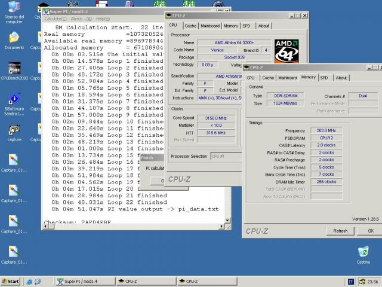Click Package Socket 939 field
Viewport: 382px width, 287px height.
tap(234, 57)
